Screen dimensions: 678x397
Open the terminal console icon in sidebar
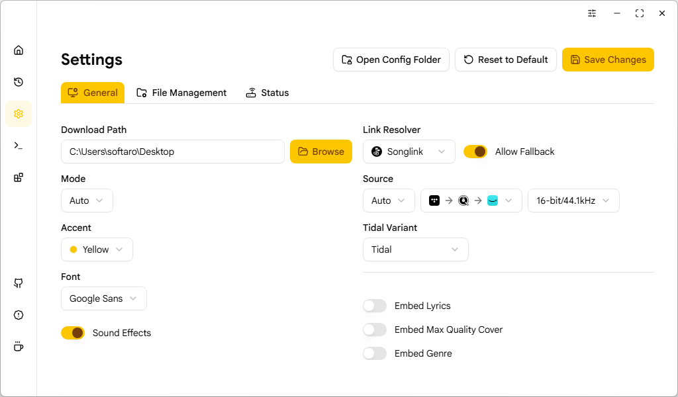coord(19,146)
